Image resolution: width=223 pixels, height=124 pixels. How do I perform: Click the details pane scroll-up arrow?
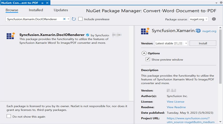[x=220, y=27]
